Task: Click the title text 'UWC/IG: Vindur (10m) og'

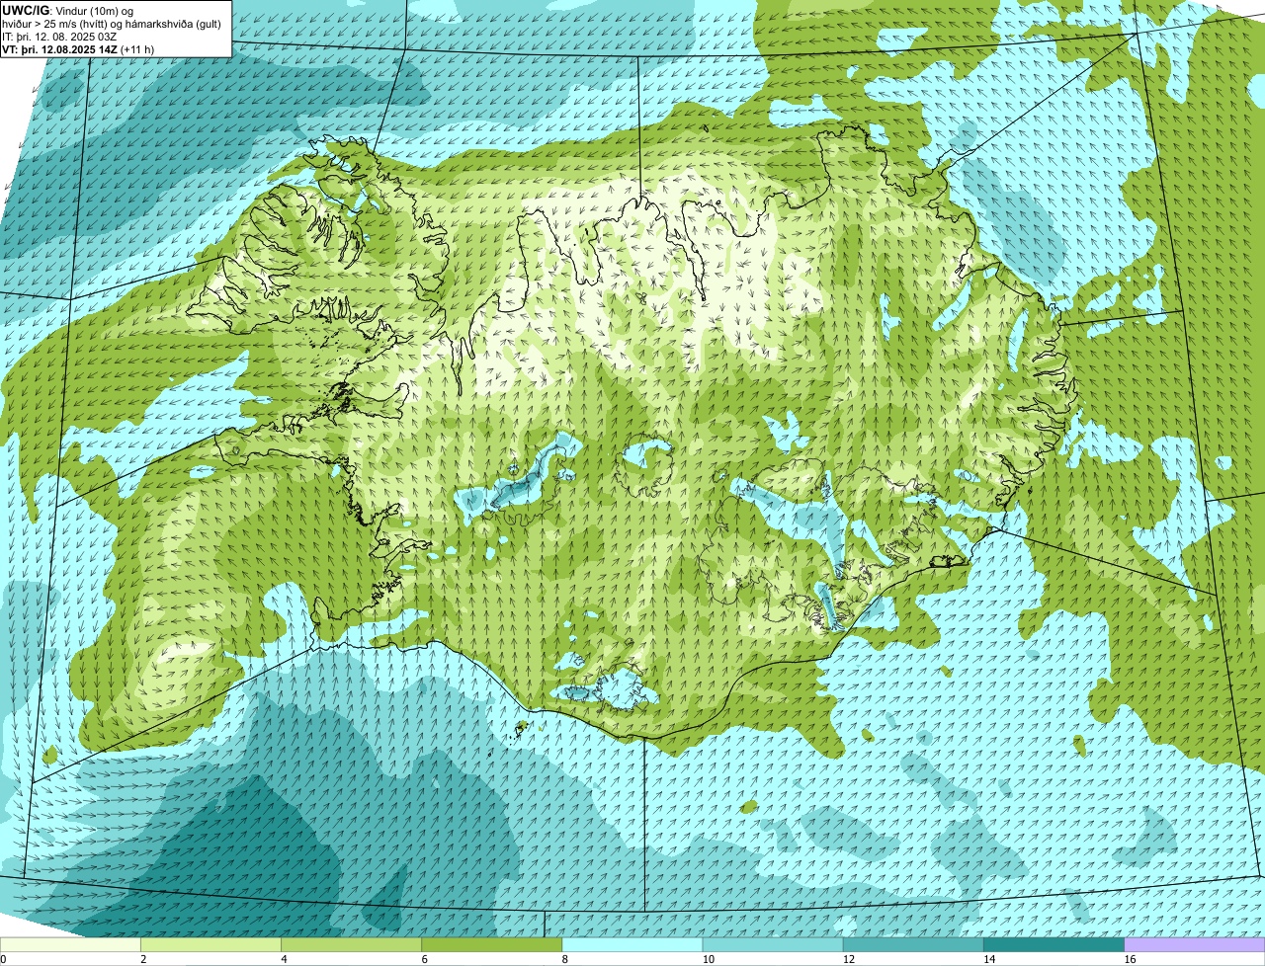Action: (67, 10)
